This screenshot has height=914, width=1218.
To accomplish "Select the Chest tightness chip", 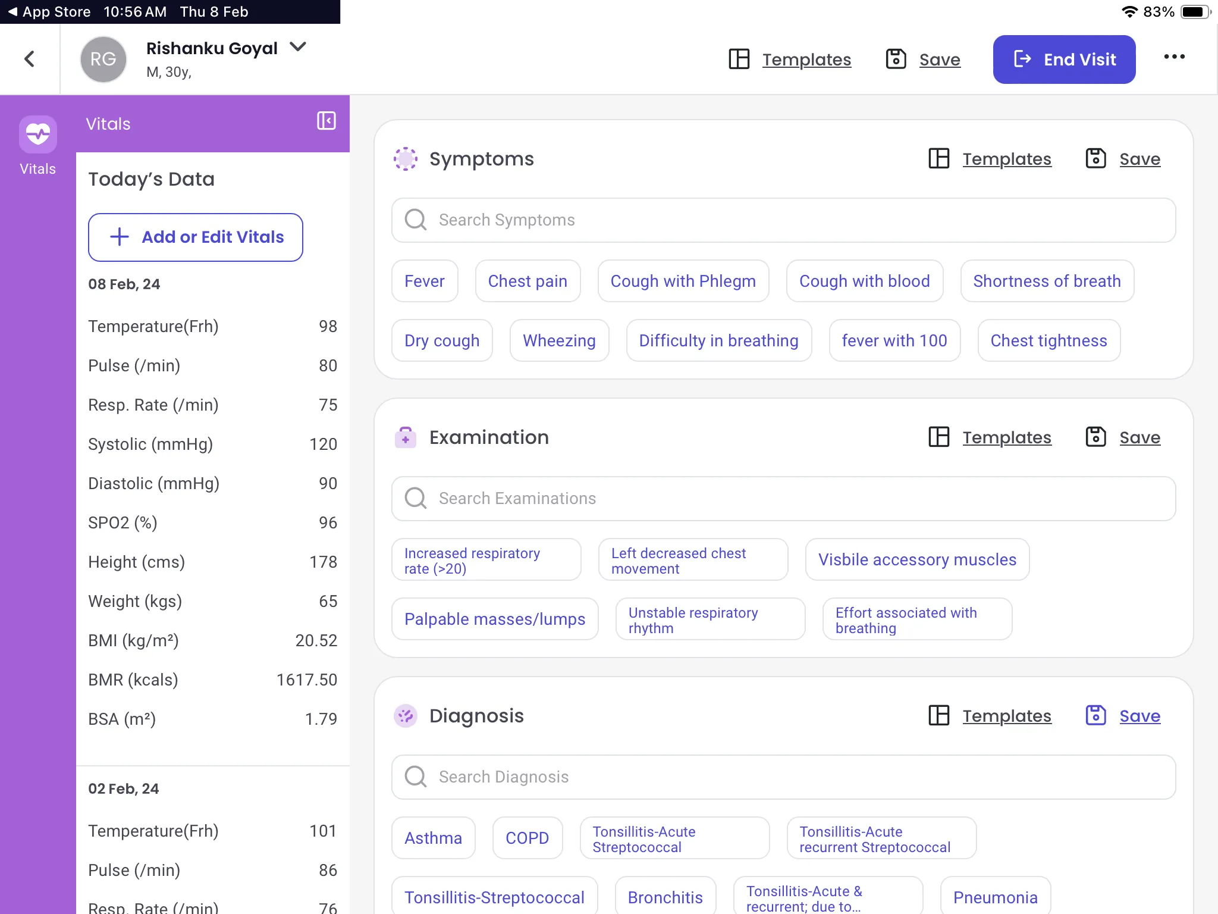I will (1049, 340).
